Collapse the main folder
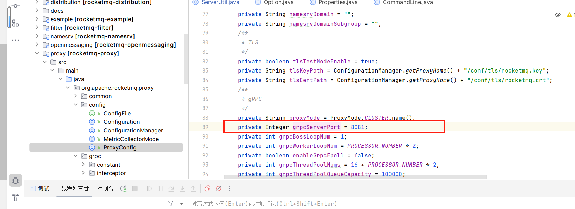This screenshot has height=209, width=575. click(x=52, y=70)
